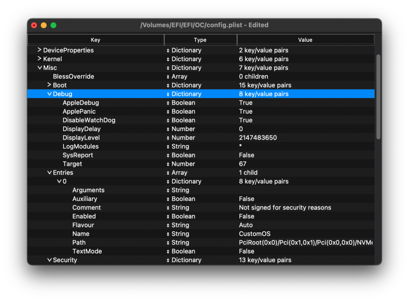Select '13 key/value pairs' Security value
The height and width of the screenshot is (301, 409).
[265, 260]
